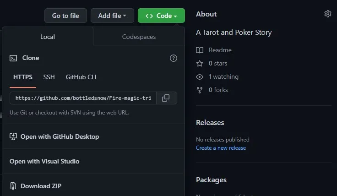Click the Download ZIP archive icon
The image size is (337, 196).
[13, 186]
